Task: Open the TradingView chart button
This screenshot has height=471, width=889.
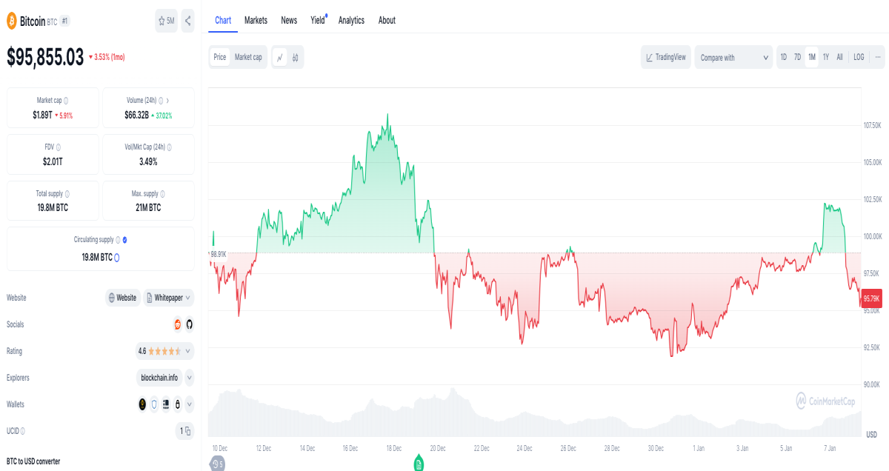Action: point(666,57)
